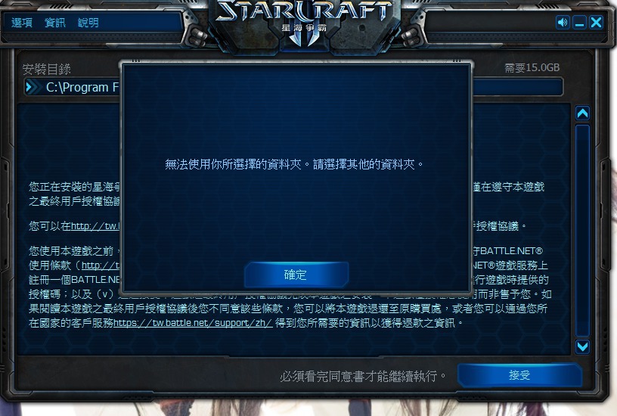Click the scroll up arrow of agreement

(x=582, y=113)
